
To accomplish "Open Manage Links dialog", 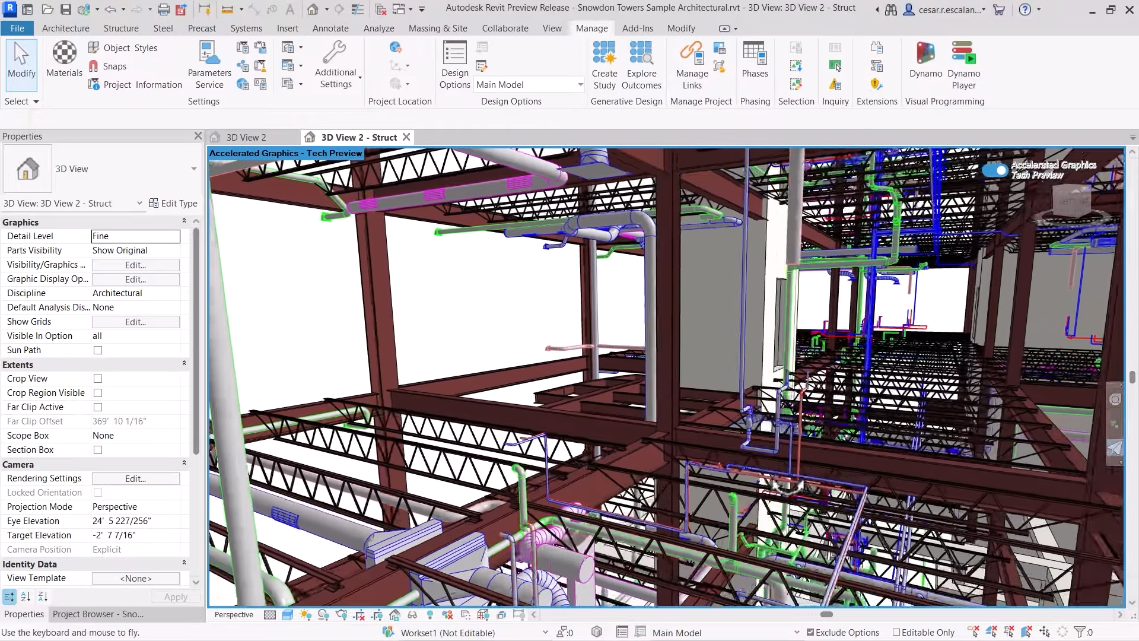I will pyautogui.click(x=692, y=65).
